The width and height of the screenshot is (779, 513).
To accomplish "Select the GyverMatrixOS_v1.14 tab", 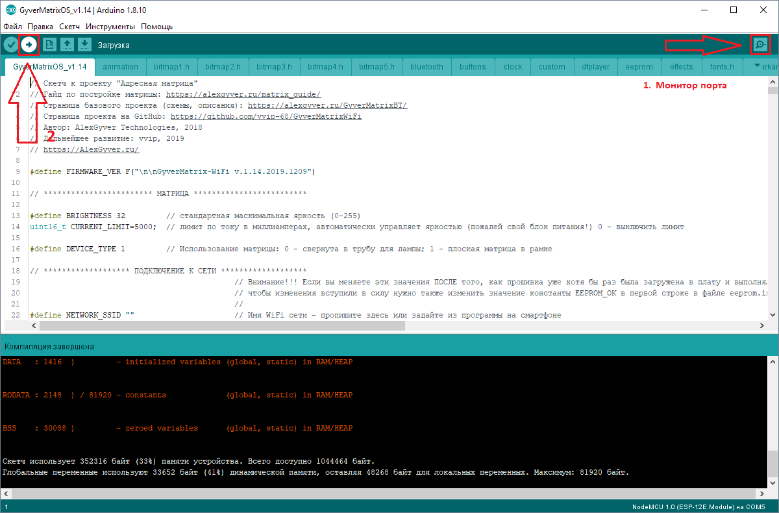I will 50,67.
